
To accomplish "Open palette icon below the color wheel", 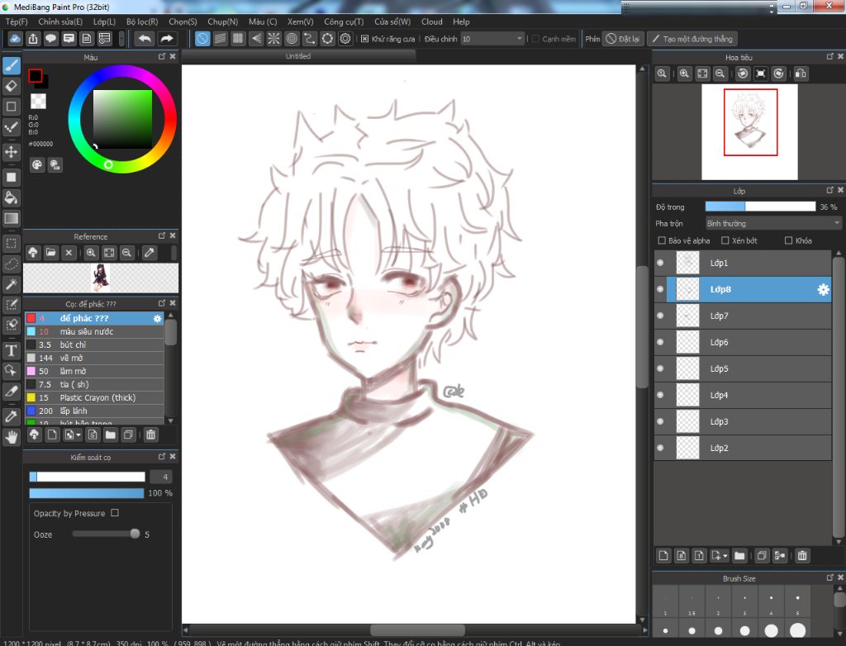I will point(36,165).
